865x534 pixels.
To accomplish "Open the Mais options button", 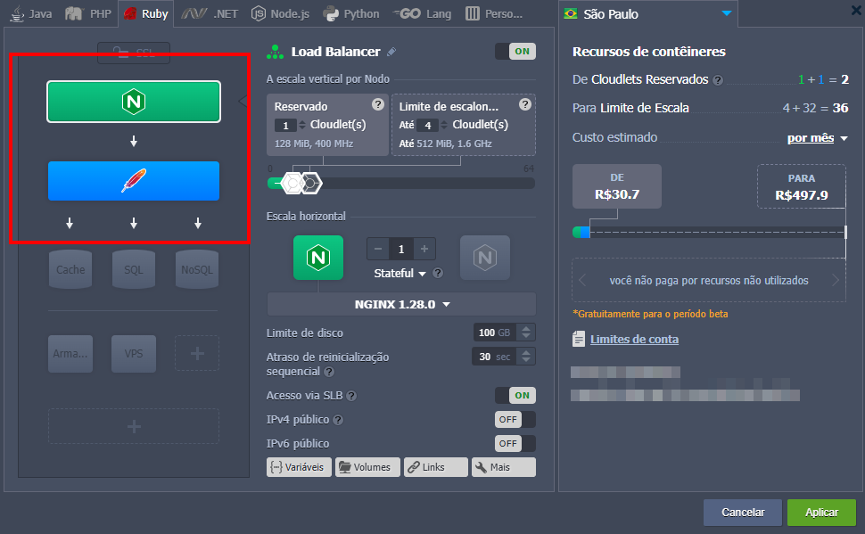I will tap(504, 467).
